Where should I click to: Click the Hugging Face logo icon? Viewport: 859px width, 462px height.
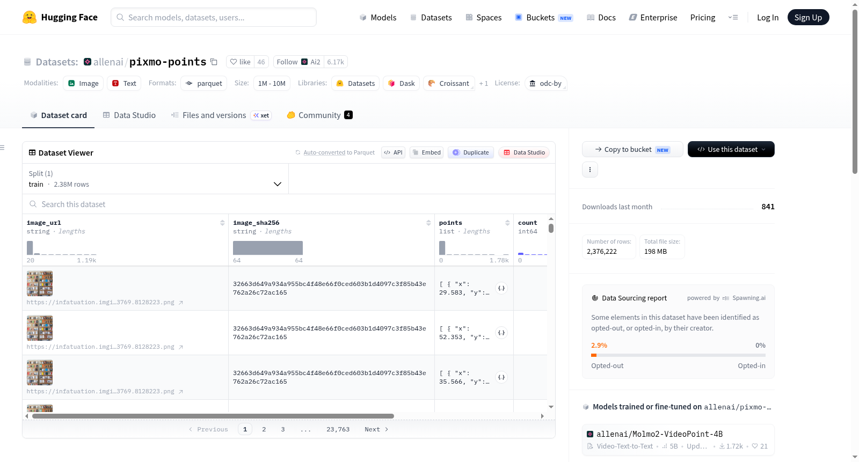point(30,17)
